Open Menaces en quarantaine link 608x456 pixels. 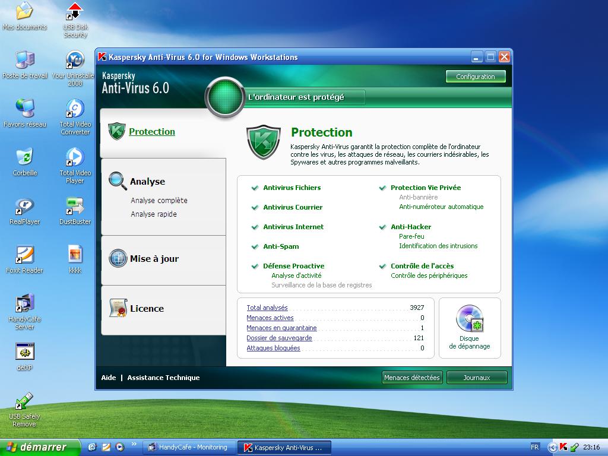pos(281,328)
